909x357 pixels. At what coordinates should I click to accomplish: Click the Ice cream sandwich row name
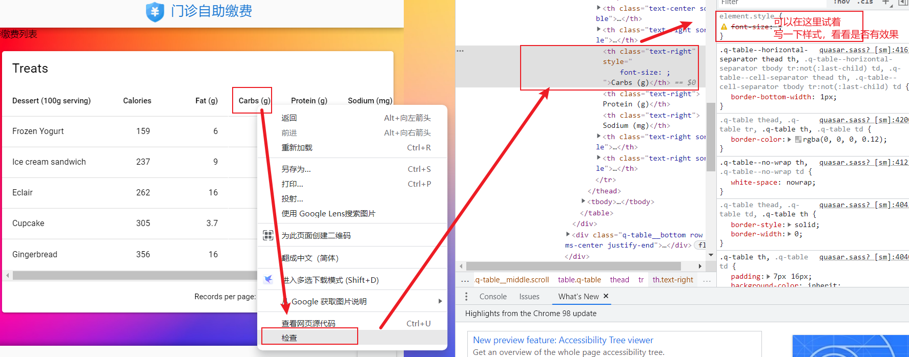click(49, 162)
